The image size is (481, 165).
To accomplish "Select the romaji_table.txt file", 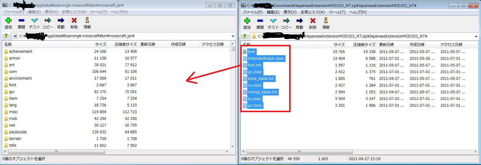I will [x=262, y=92].
